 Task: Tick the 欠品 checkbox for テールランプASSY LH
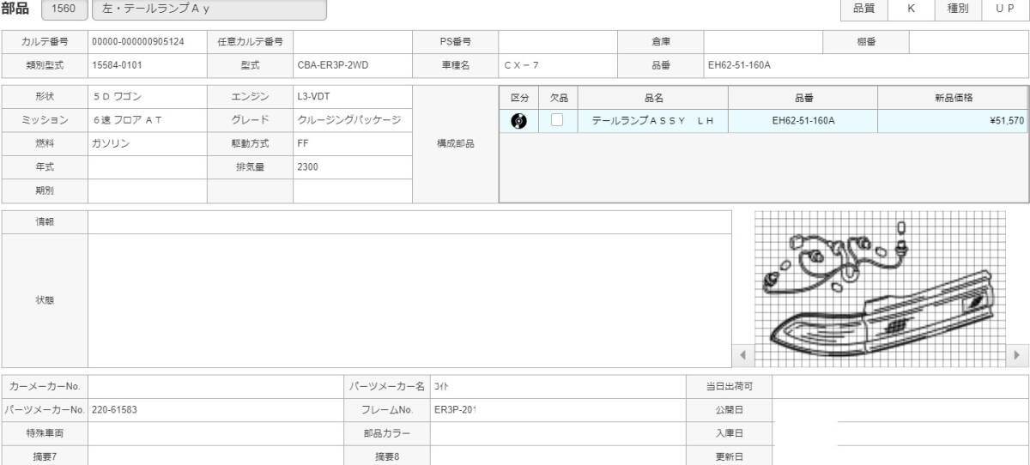[557, 120]
